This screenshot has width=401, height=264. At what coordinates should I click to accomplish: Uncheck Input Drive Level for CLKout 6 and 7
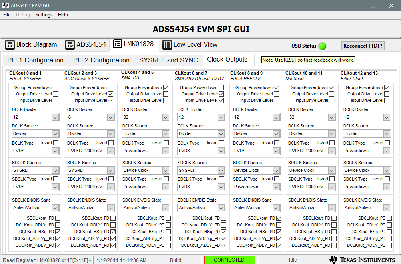click(221, 101)
